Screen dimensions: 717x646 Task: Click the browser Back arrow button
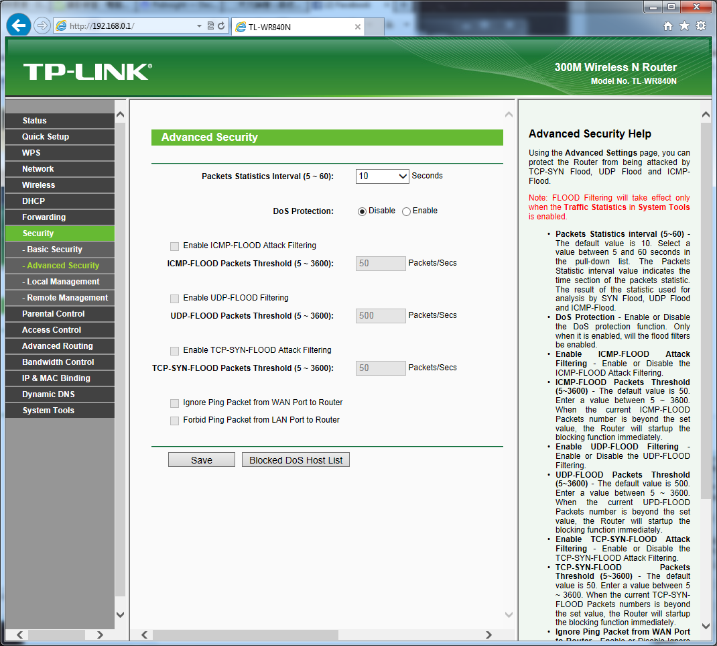point(19,25)
